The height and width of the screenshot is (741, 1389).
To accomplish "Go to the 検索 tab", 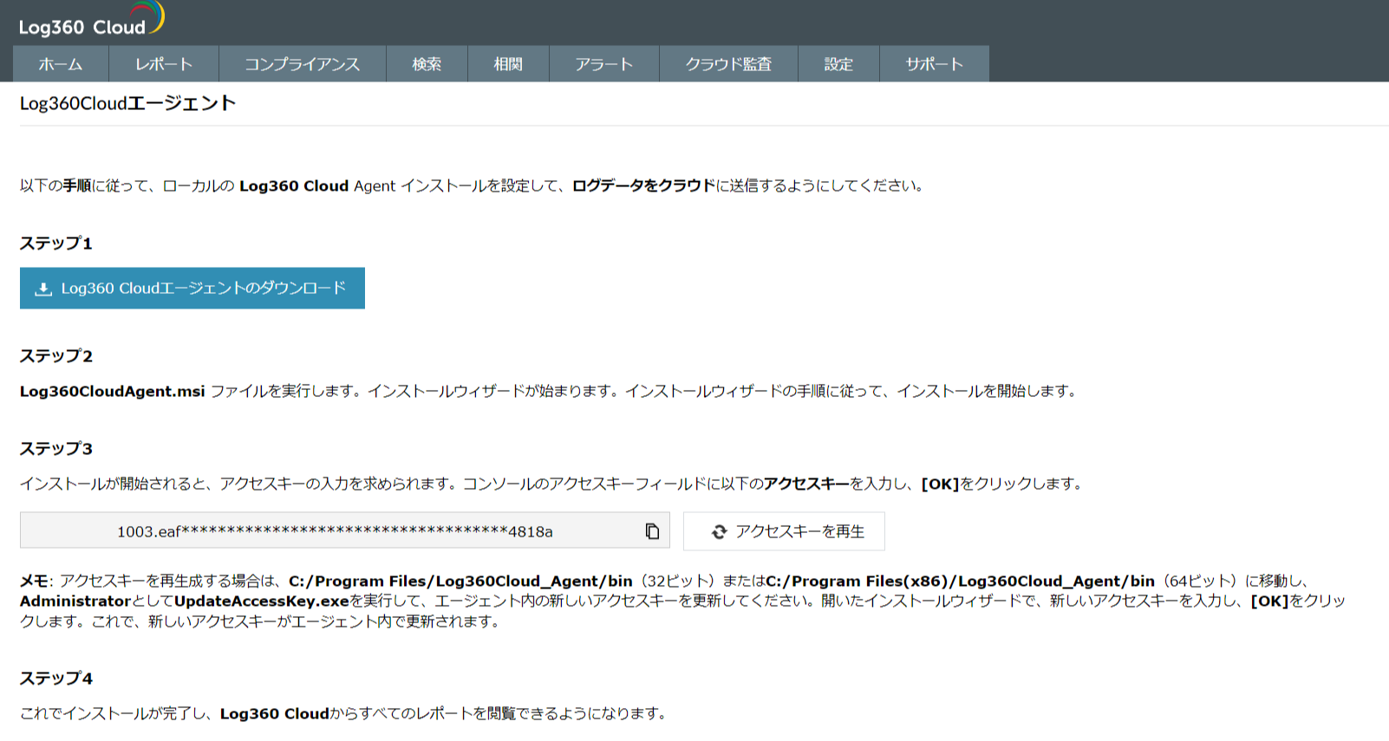I will 427,64.
